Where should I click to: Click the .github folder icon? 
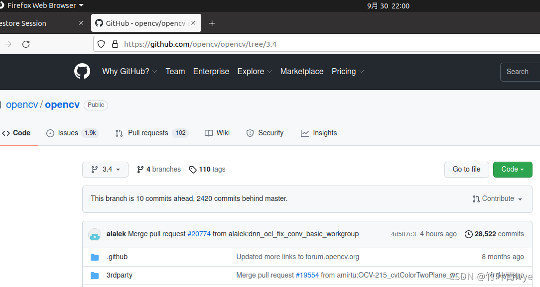[x=95, y=257]
